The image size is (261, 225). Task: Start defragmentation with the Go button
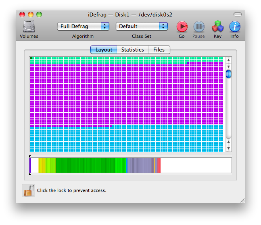[x=182, y=27]
